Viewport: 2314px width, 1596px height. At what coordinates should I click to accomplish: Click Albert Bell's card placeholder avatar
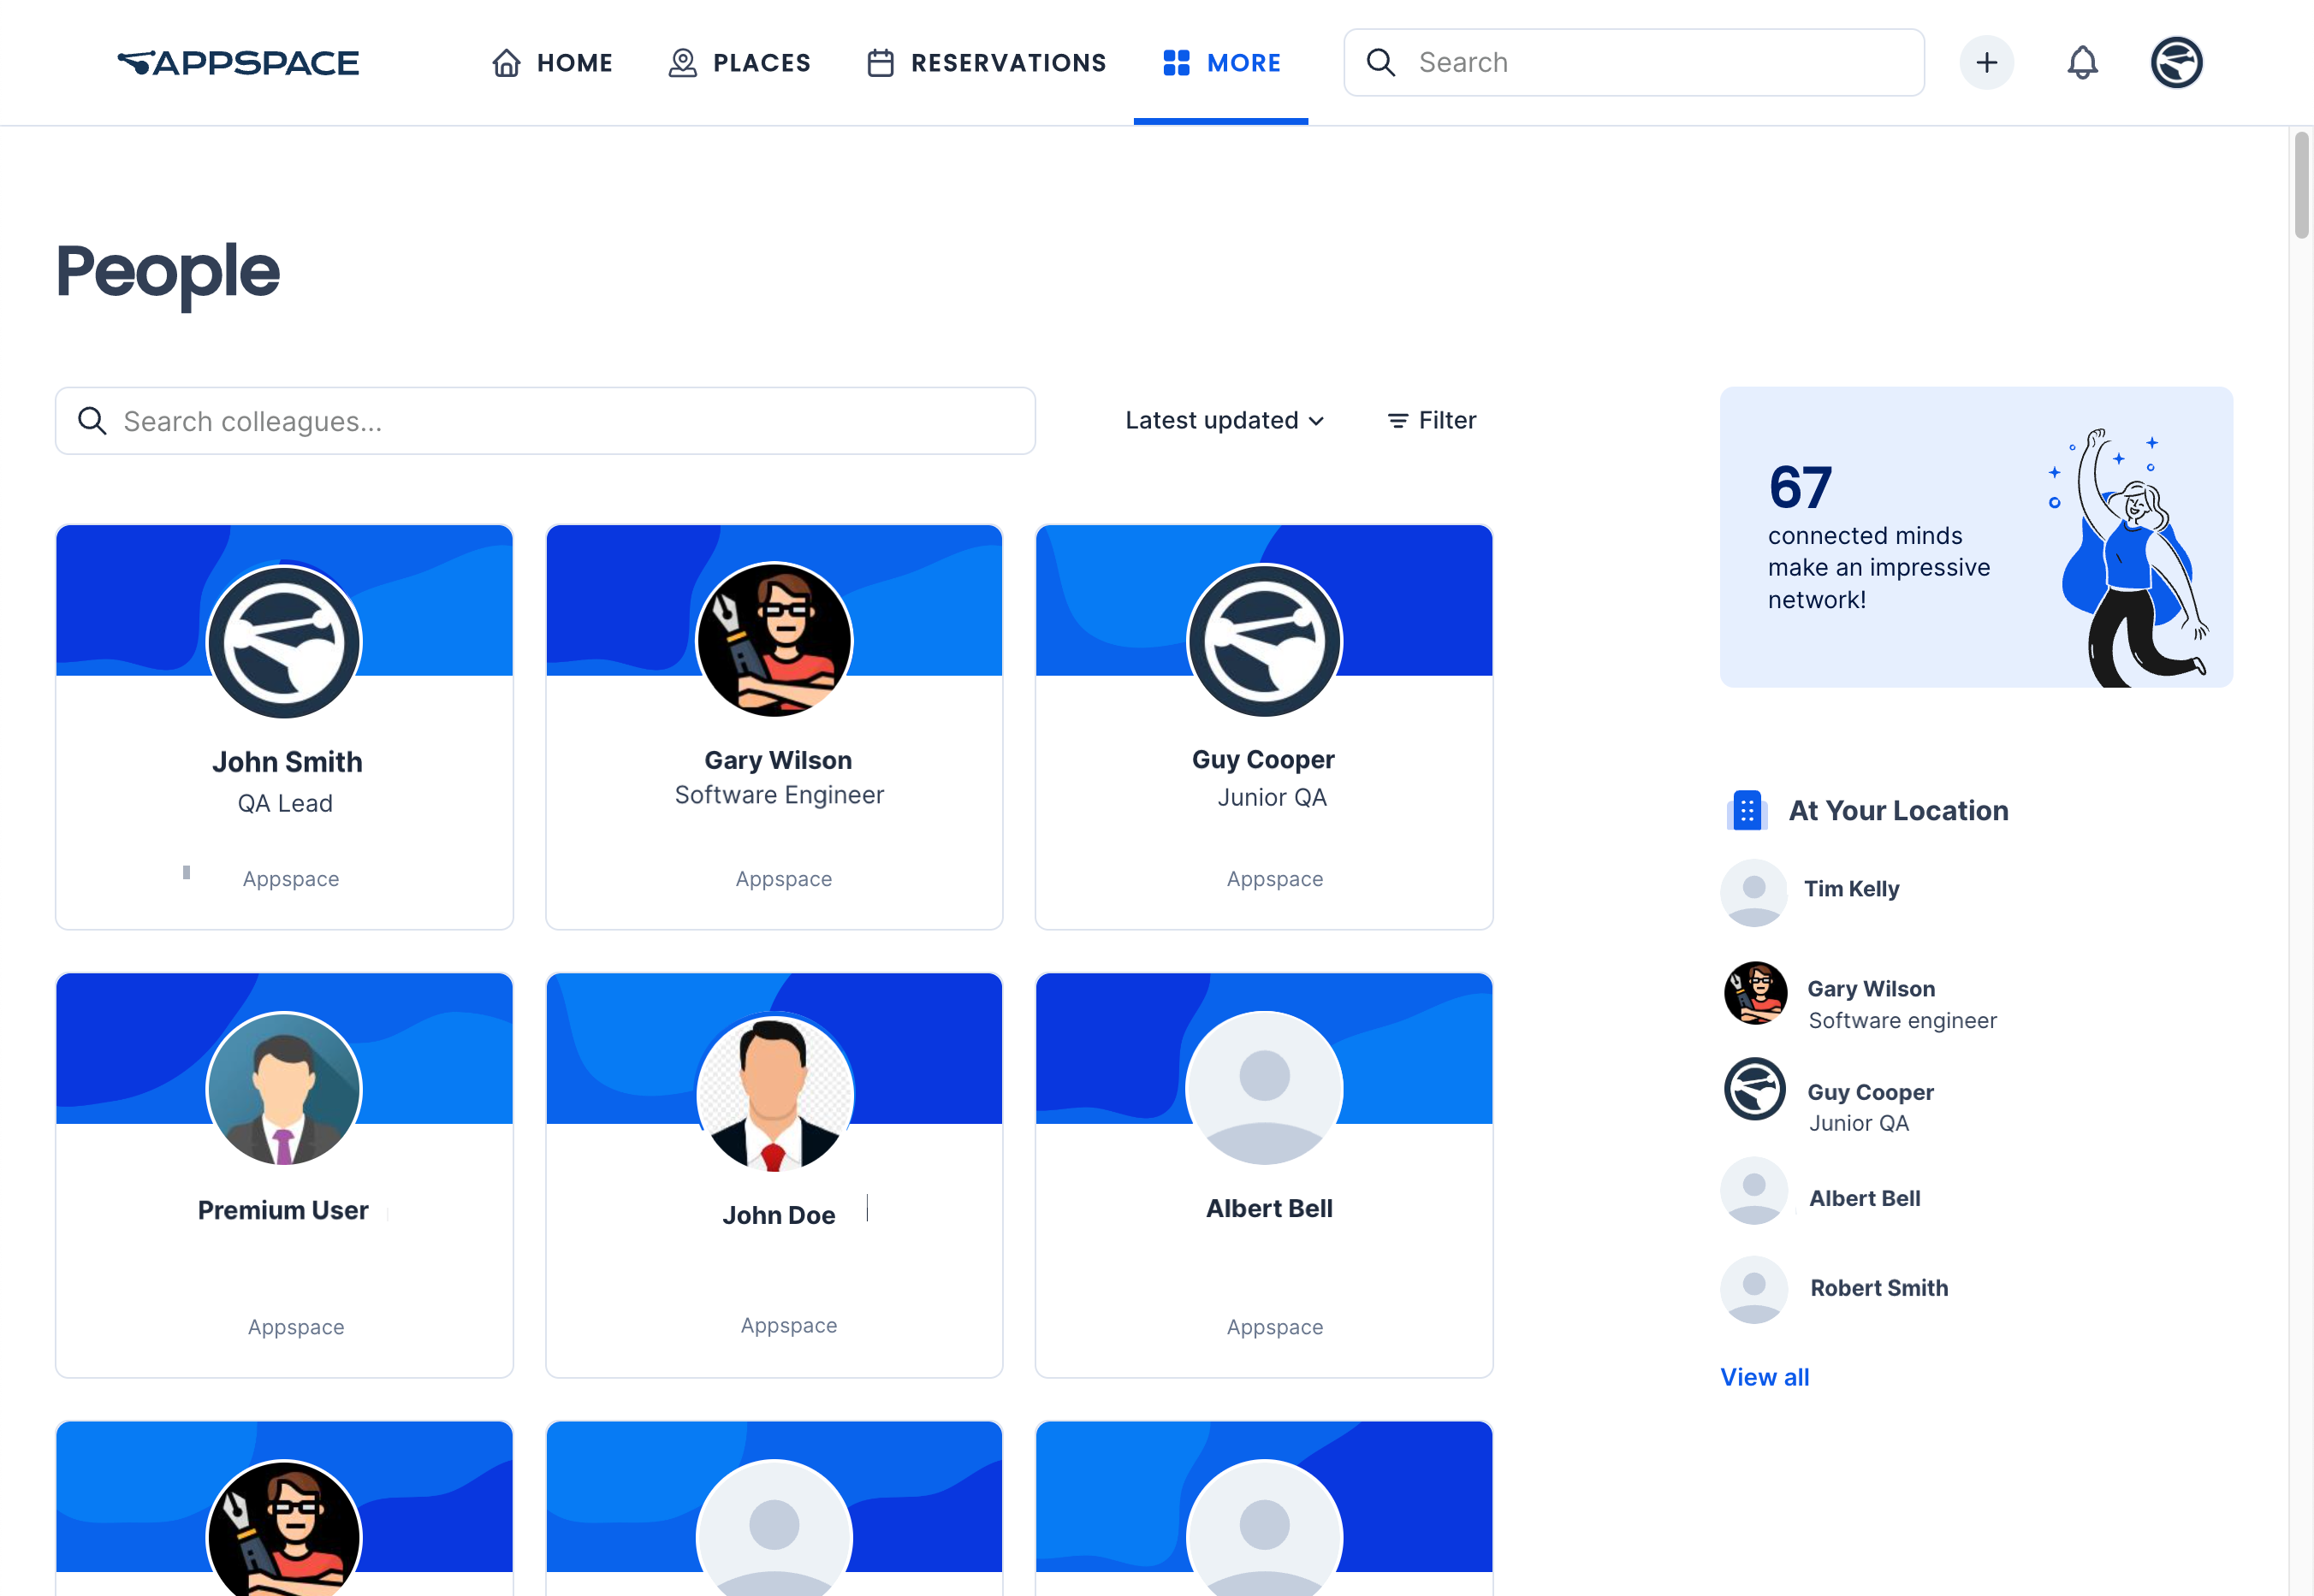(1265, 1089)
